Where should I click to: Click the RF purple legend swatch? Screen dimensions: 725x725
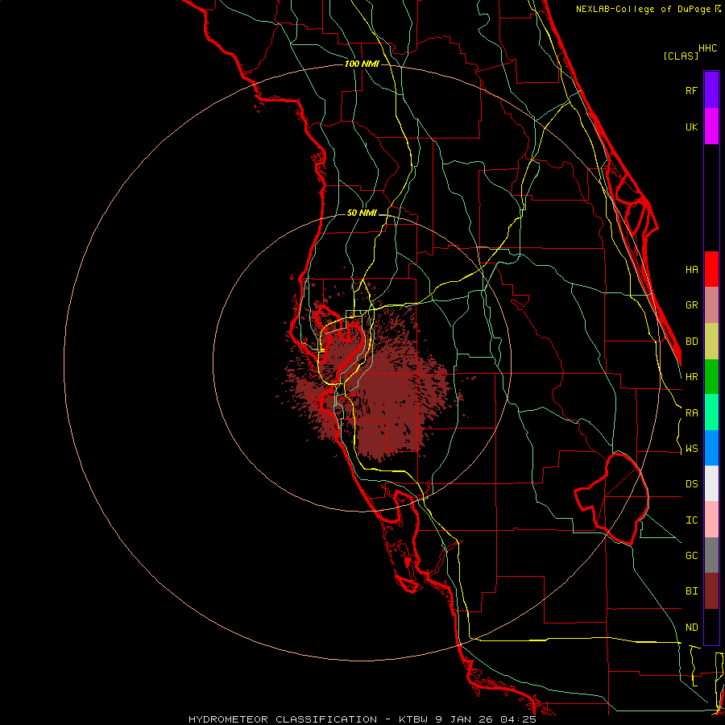[711, 90]
